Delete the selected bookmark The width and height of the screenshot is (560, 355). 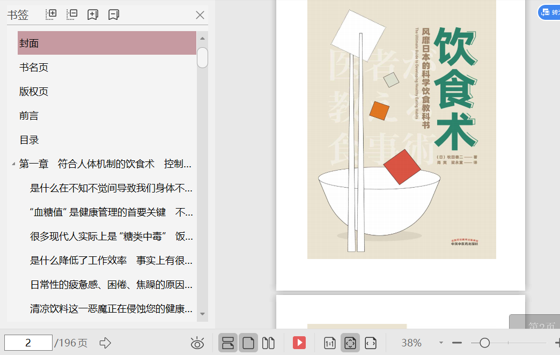point(114,14)
